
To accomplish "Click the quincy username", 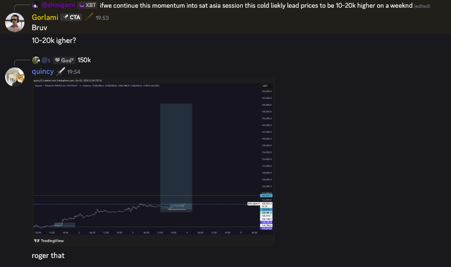I will pyautogui.click(x=42, y=72).
